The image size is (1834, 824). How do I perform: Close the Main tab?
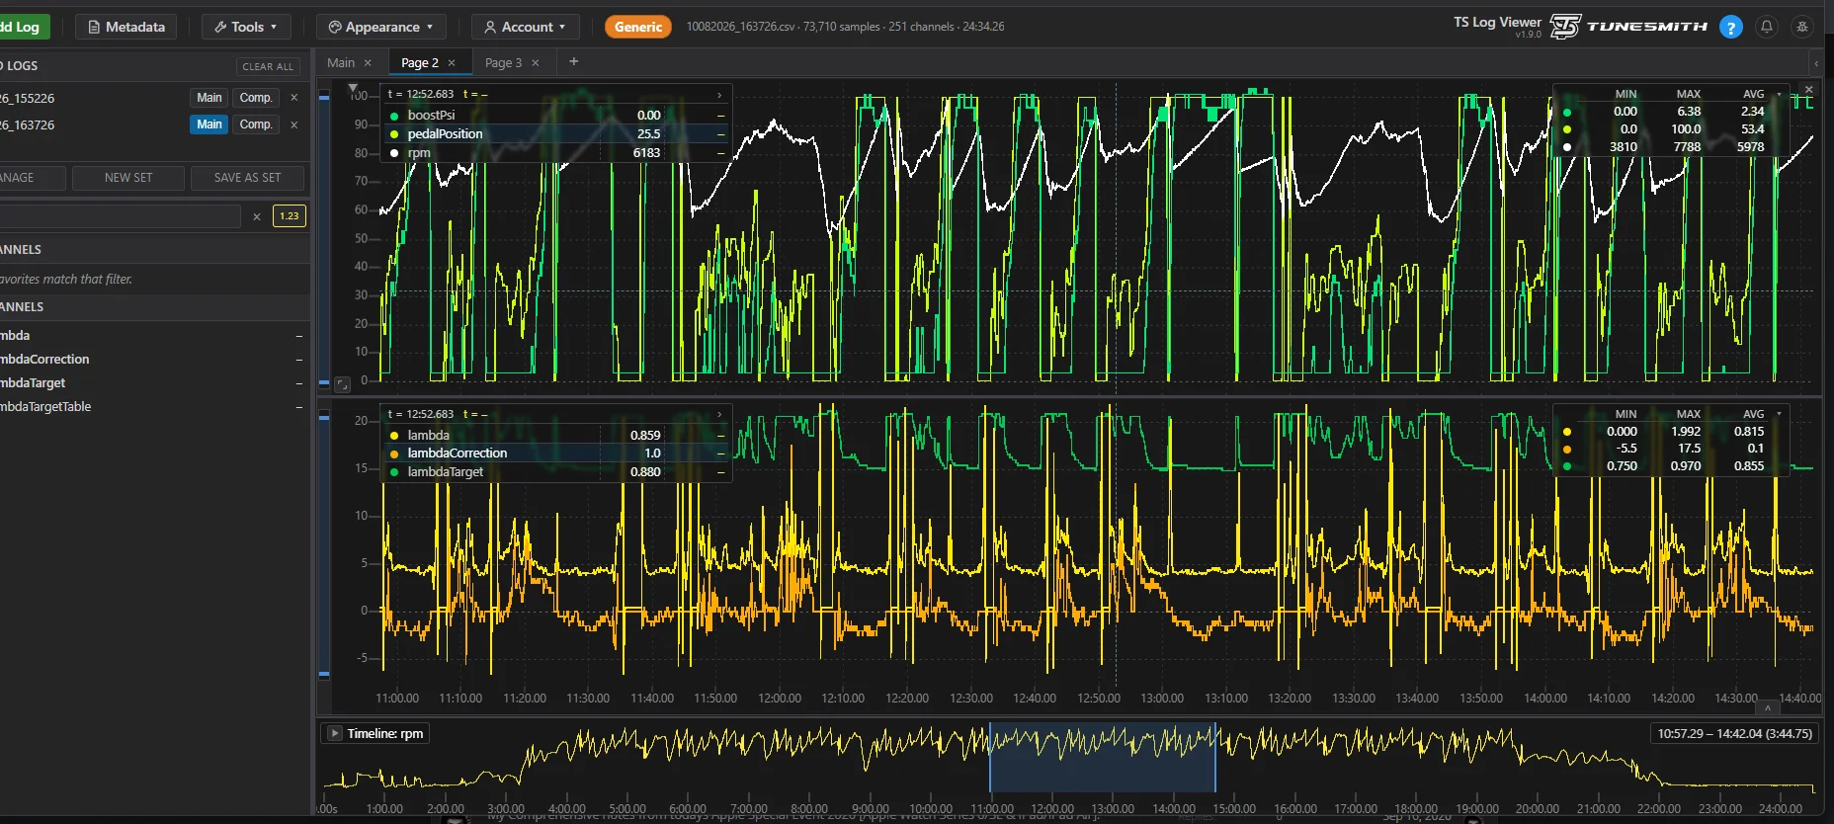[x=368, y=63]
